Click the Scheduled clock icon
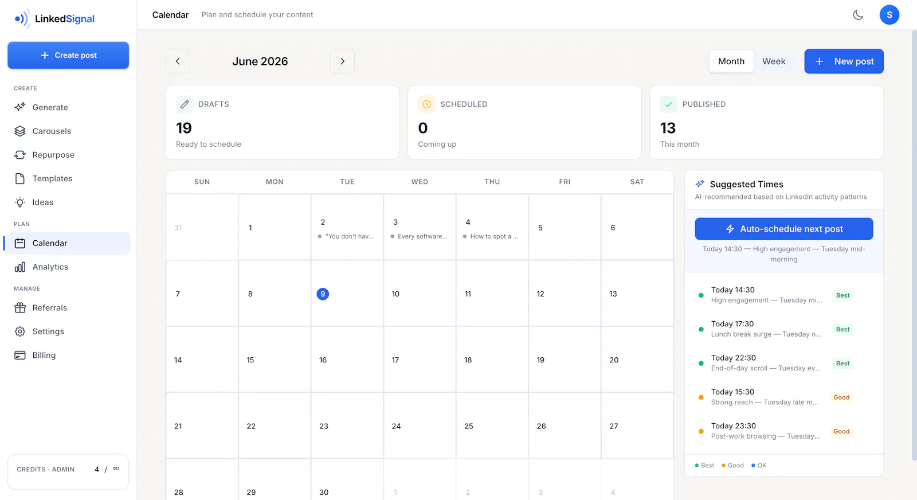 [x=426, y=104]
